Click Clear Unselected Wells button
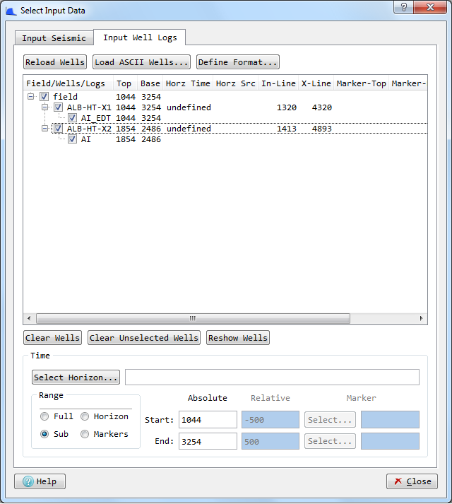The width and height of the screenshot is (452, 504). tap(144, 338)
